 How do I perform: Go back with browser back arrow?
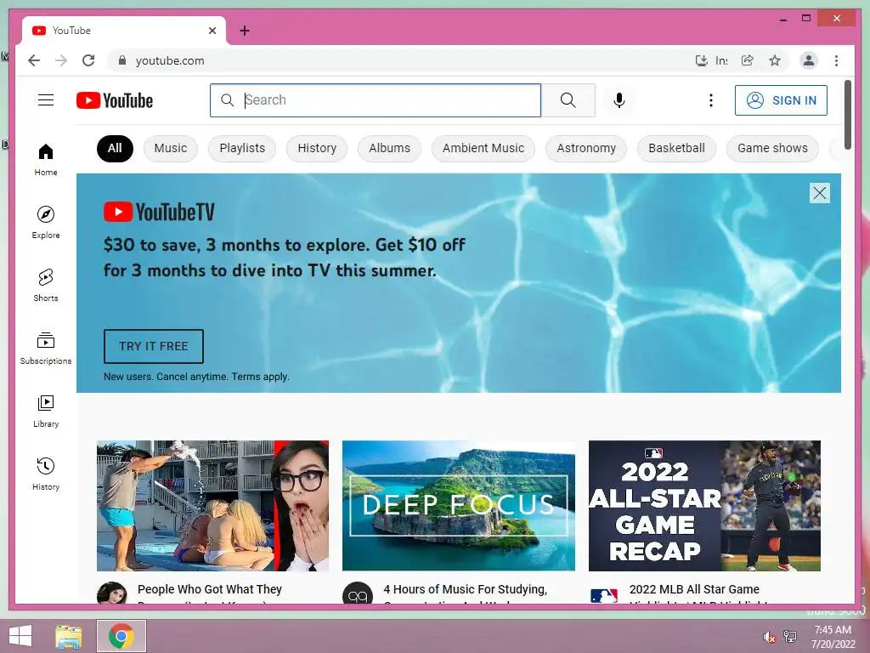[x=34, y=60]
